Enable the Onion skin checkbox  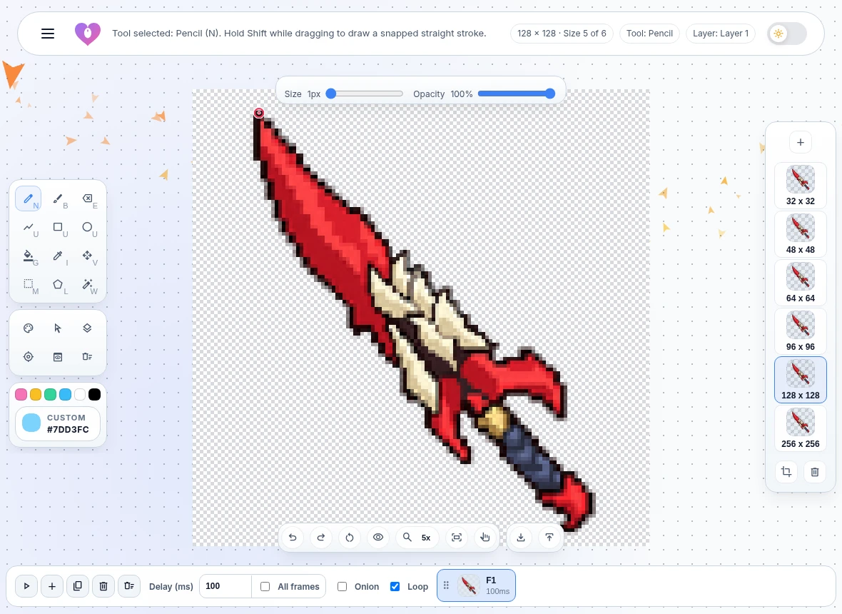342,587
